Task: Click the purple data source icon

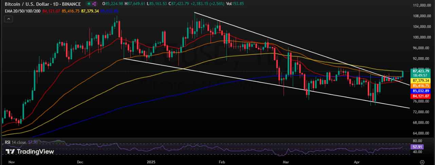Action: point(94,4)
